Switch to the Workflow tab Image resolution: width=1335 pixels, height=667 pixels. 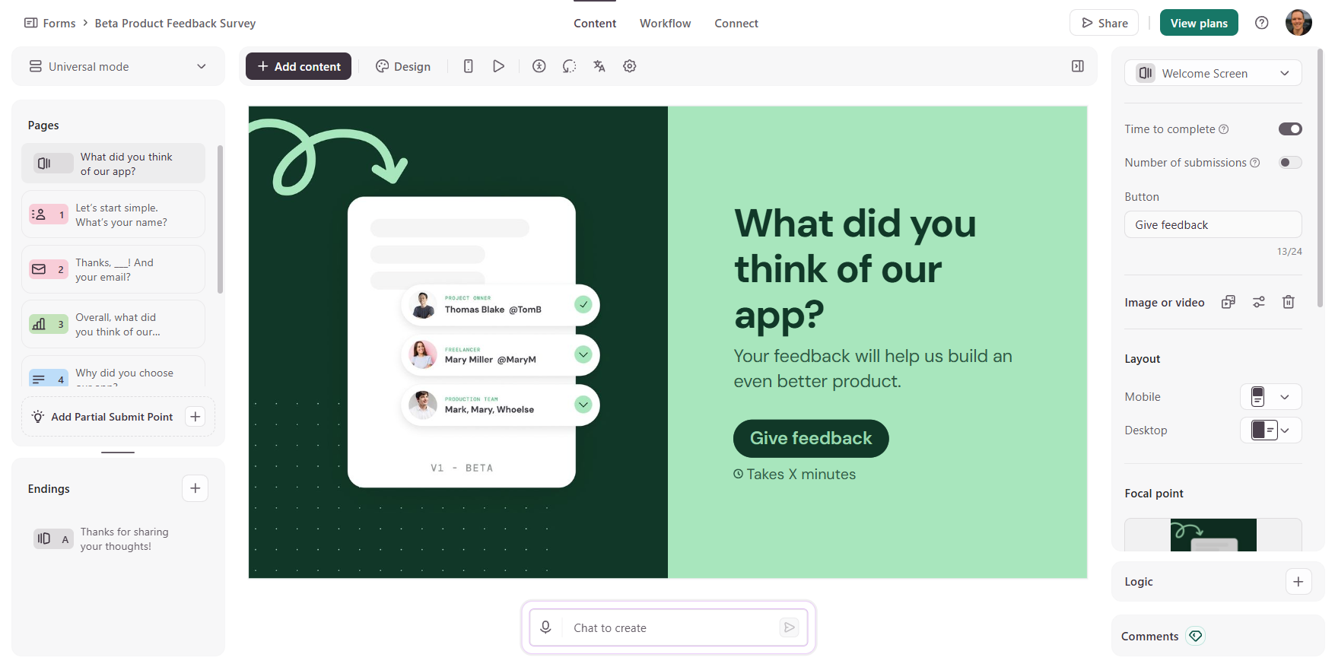tap(666, 24)
